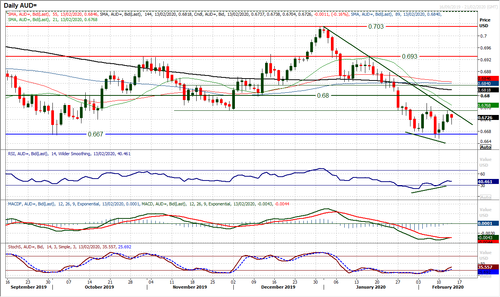Screen dimensions: 500x297
Task: Click the RSI 60 level tick
Action: tap(483, 174)
